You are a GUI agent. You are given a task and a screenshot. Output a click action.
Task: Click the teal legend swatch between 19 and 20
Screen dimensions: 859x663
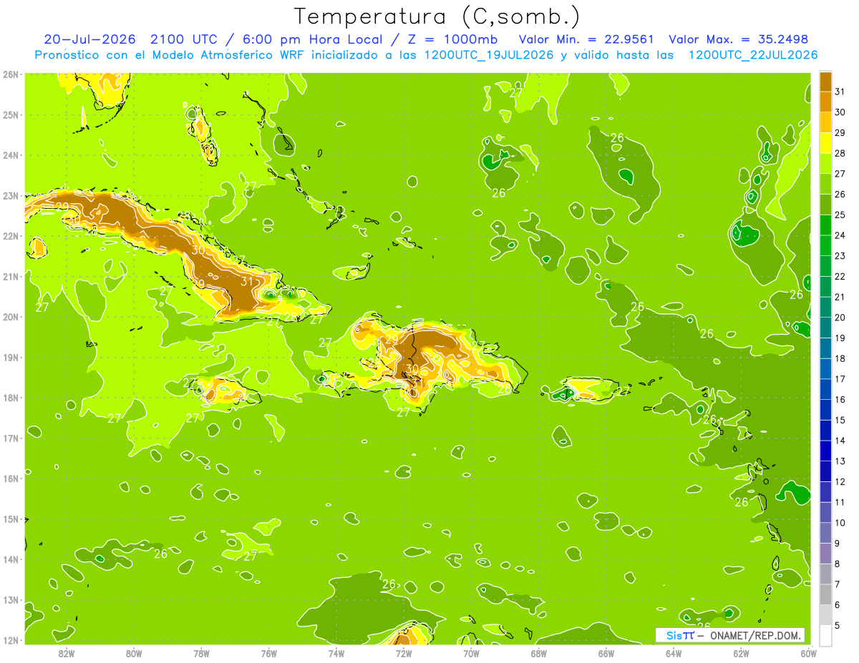tap(825, 328)
